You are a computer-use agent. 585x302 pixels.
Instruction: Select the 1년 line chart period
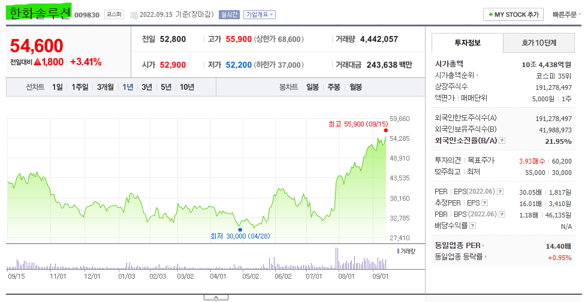[128, 87]
